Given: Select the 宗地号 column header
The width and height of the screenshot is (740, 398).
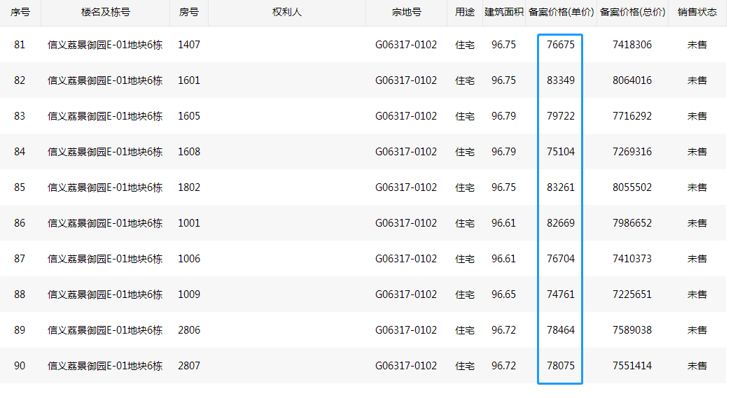Looking at the screenshot, I should pos(406,13).
